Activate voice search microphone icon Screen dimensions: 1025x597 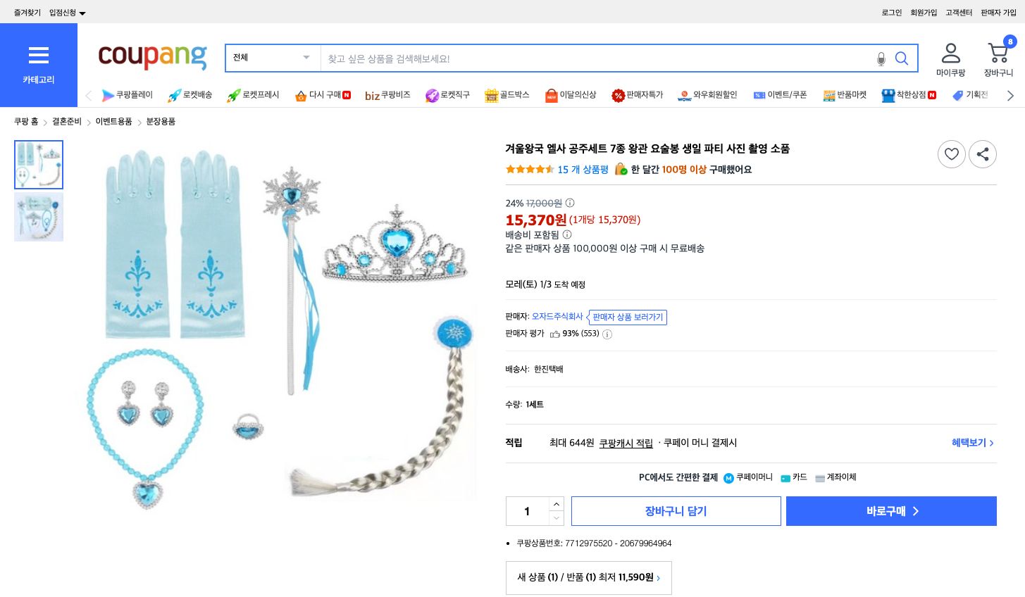pos(881,59)
